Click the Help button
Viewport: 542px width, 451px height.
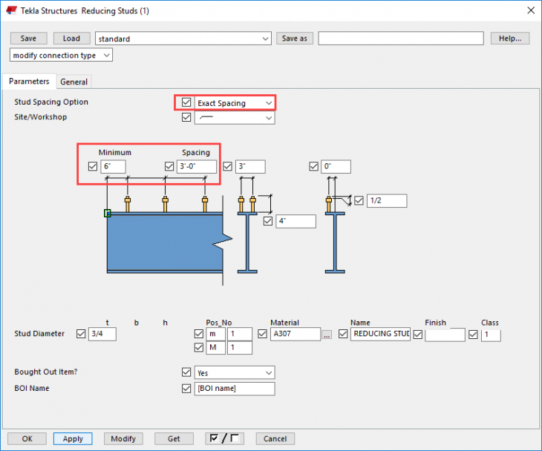pos(509,39)
